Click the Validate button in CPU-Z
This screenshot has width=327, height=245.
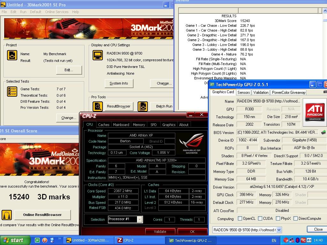(x=160, y=232)
